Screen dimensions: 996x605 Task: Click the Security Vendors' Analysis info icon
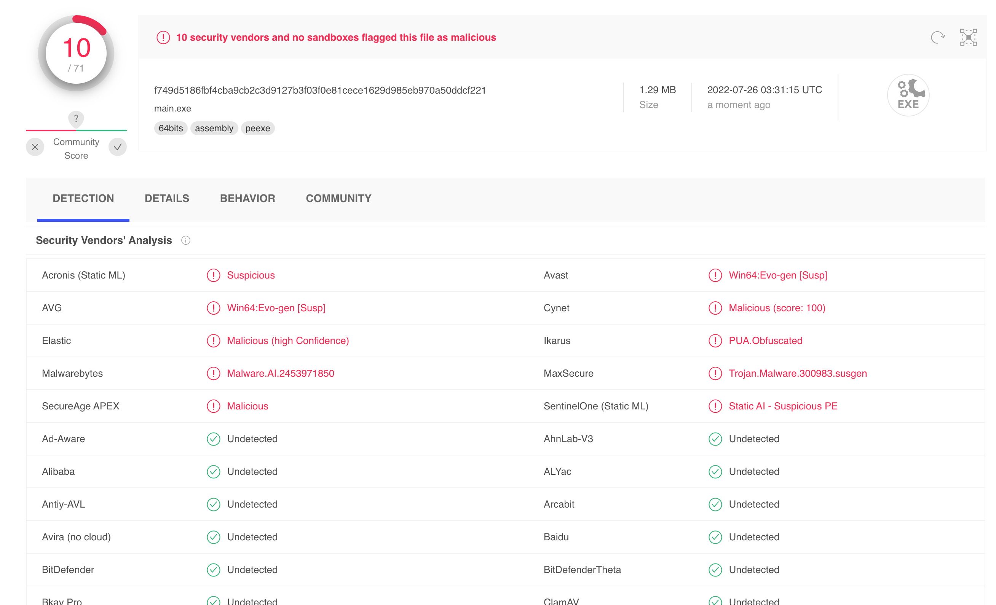coord(185,240)
